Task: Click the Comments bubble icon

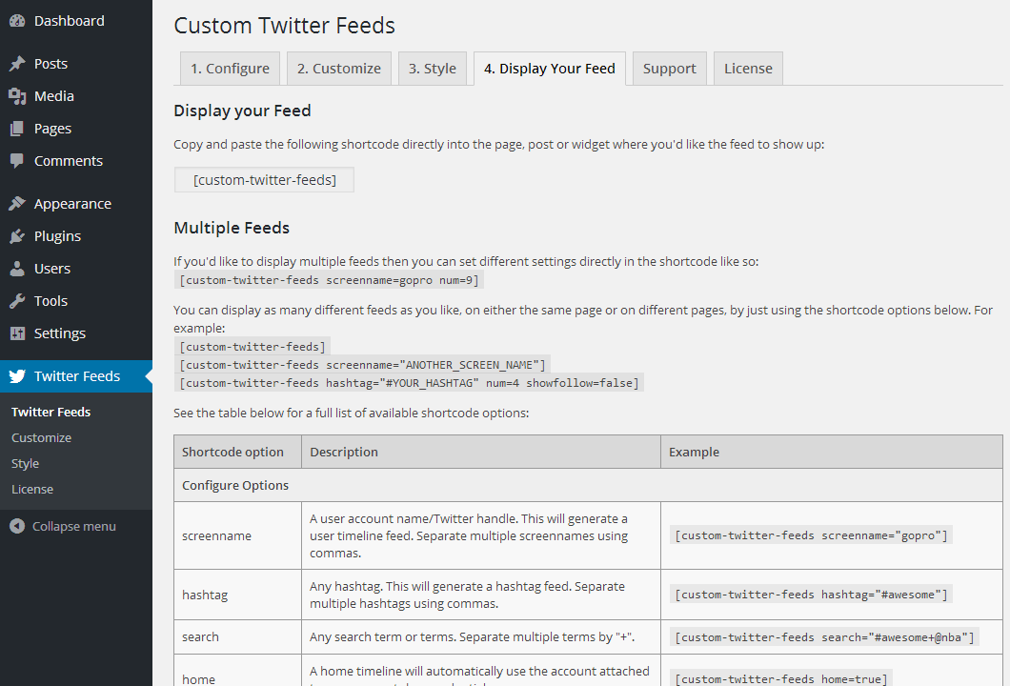Action: coord(17,161)
